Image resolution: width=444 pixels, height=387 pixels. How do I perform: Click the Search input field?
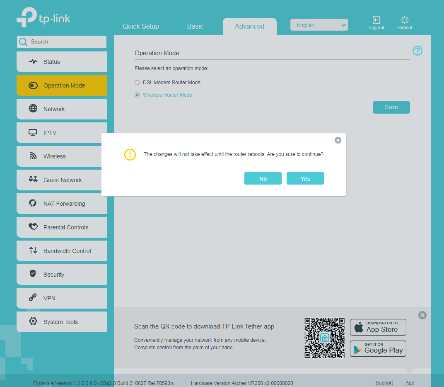(x=62, y=42)
